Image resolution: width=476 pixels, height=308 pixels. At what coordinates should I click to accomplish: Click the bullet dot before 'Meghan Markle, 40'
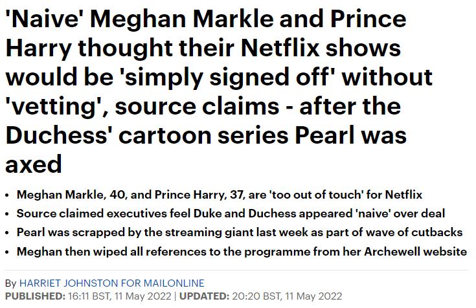[x=7, y=195]
